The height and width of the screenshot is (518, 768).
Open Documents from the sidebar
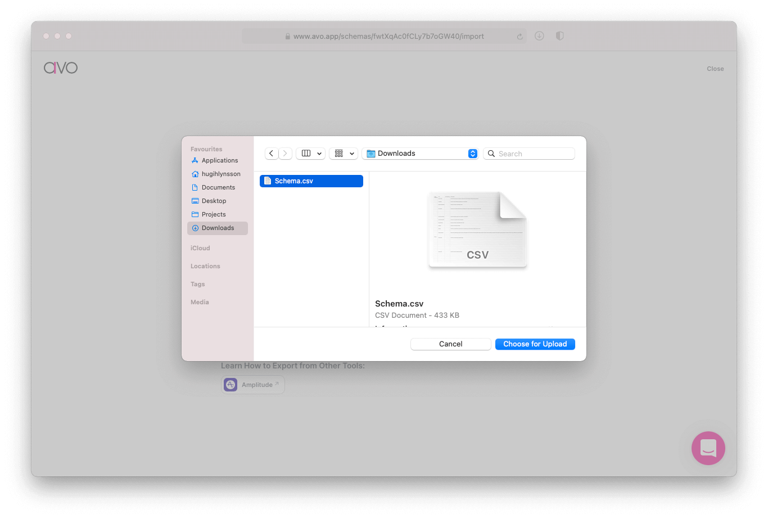(x=217, y=187)
